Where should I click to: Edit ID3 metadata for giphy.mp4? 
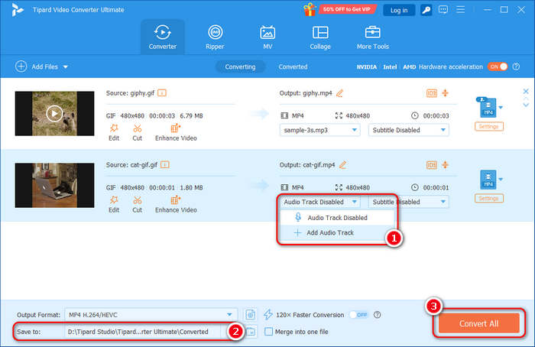[432, 93]
